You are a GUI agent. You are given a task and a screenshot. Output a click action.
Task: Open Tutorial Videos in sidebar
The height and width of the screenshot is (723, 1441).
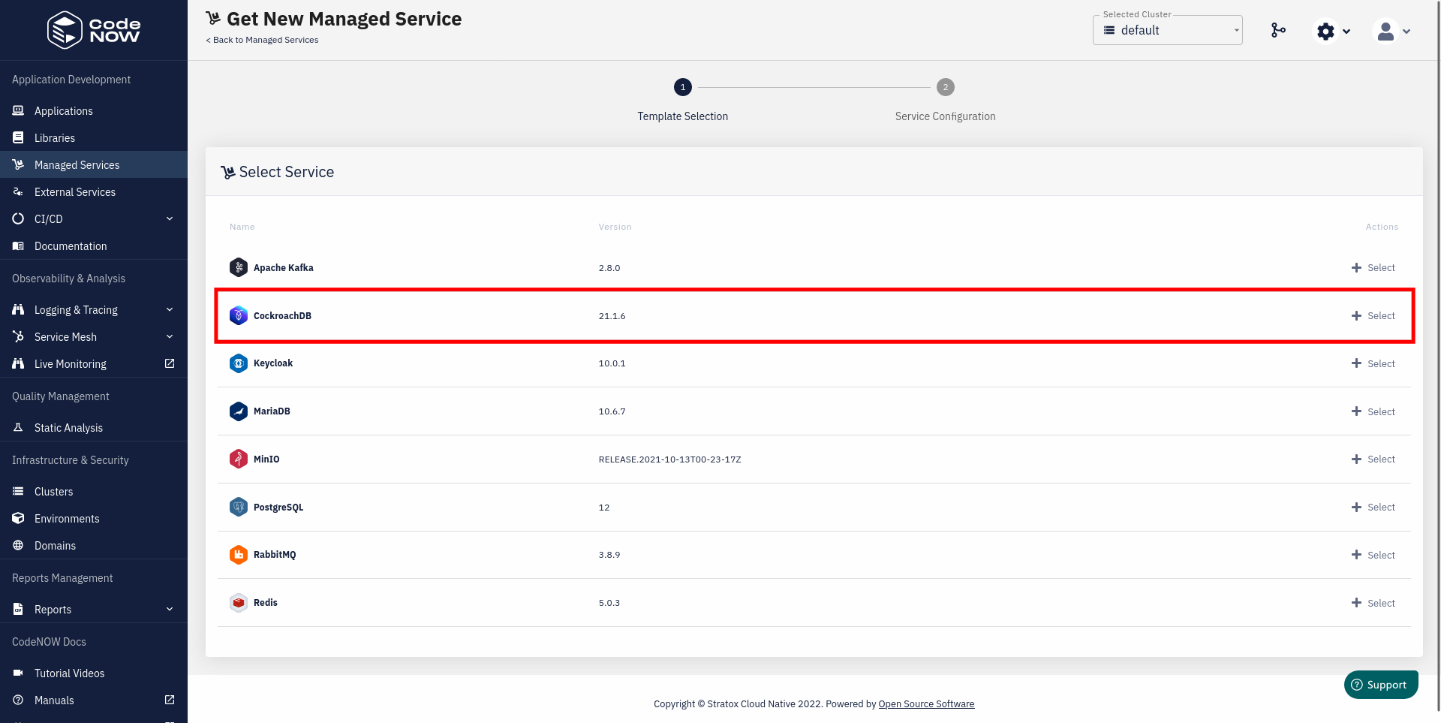(x=94, y=673)
